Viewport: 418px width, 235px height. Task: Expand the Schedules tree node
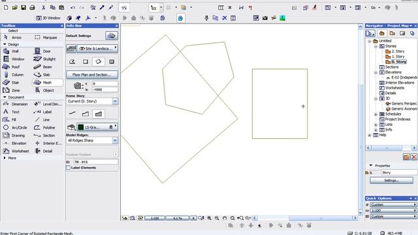(376, 114)
